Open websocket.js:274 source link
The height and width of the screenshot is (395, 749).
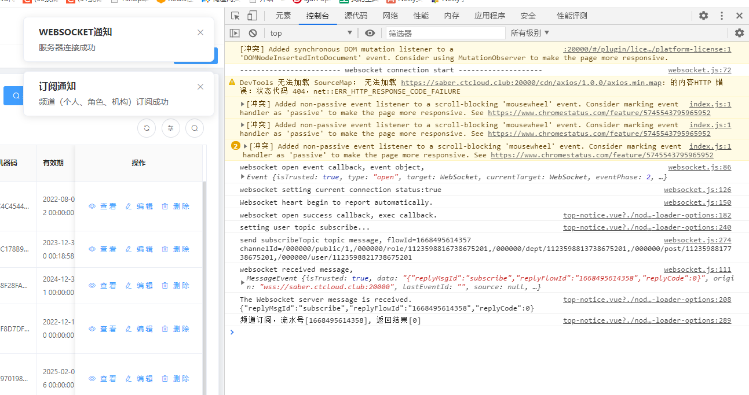coord(697,240)
